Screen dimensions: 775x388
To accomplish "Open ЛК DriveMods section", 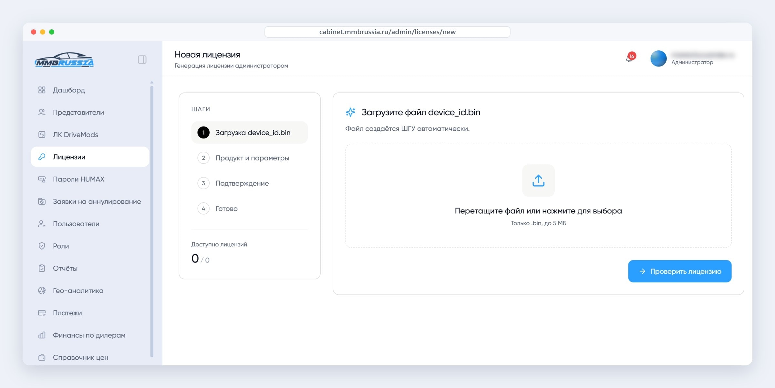I will (x=90, y=135).
